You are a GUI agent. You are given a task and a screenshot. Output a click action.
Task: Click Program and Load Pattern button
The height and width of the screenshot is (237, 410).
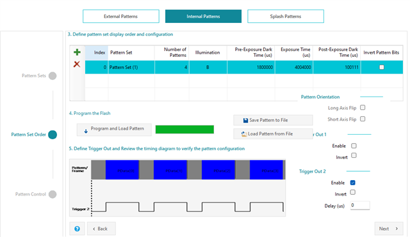(x=114, y=130)
